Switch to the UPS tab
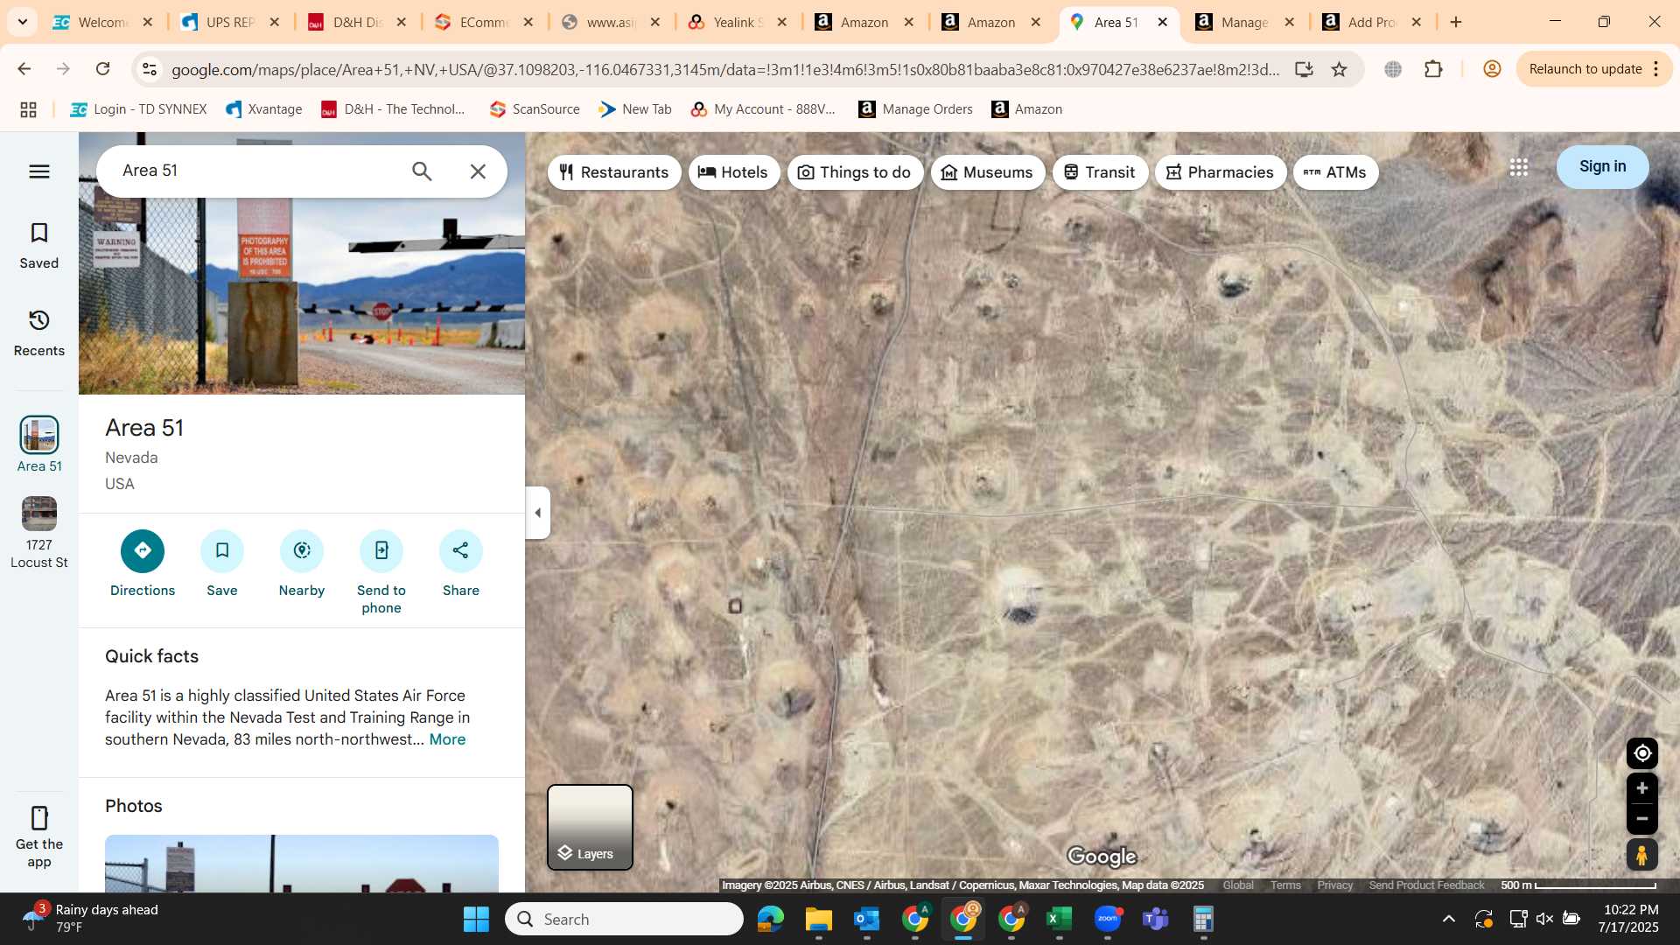Image resolution: width=1680 pixels, height=945 pixels. (230, 22)
